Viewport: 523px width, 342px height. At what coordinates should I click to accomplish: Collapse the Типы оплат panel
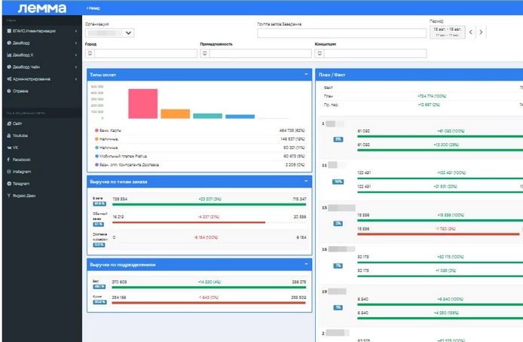(306, 74)
